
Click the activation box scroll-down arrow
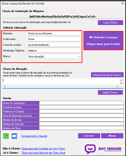(x=121, y=83)
